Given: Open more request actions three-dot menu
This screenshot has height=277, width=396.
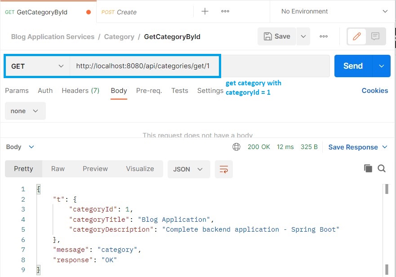Looking at the screenshot, I should [x=324, y=36].
